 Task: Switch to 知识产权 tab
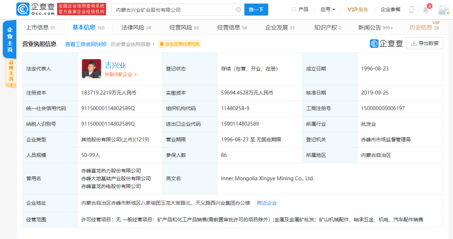pyautogui.click(x=328, y=27)
